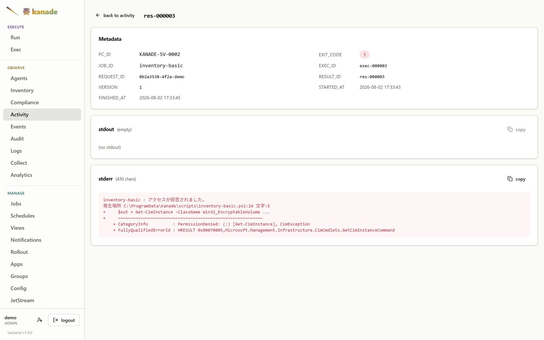Click the logout button

pyautogui.click(x=64, y=320)
